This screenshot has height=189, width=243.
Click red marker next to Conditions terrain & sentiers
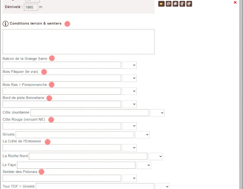click(x=67, y=24)
